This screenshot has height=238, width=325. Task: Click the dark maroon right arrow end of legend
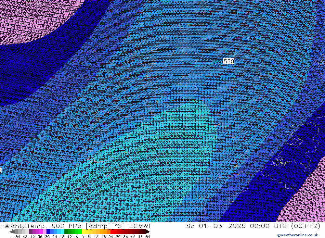click(148, 232)
